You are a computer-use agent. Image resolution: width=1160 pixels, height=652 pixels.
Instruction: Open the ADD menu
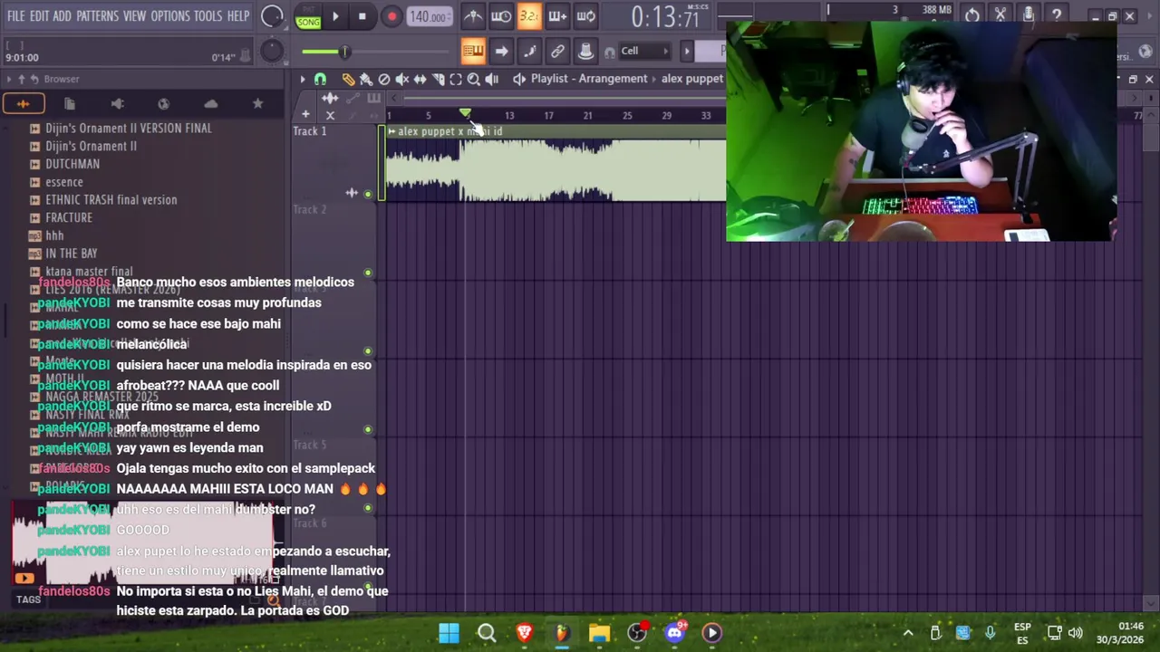[x=62, y=16]
